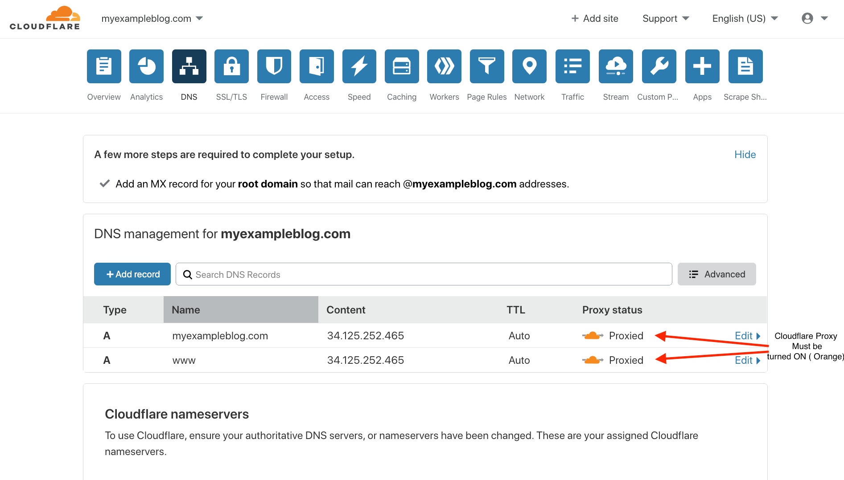Open the Overview section icon
Viewport: 844px width, 480px height.
[104, 66]
